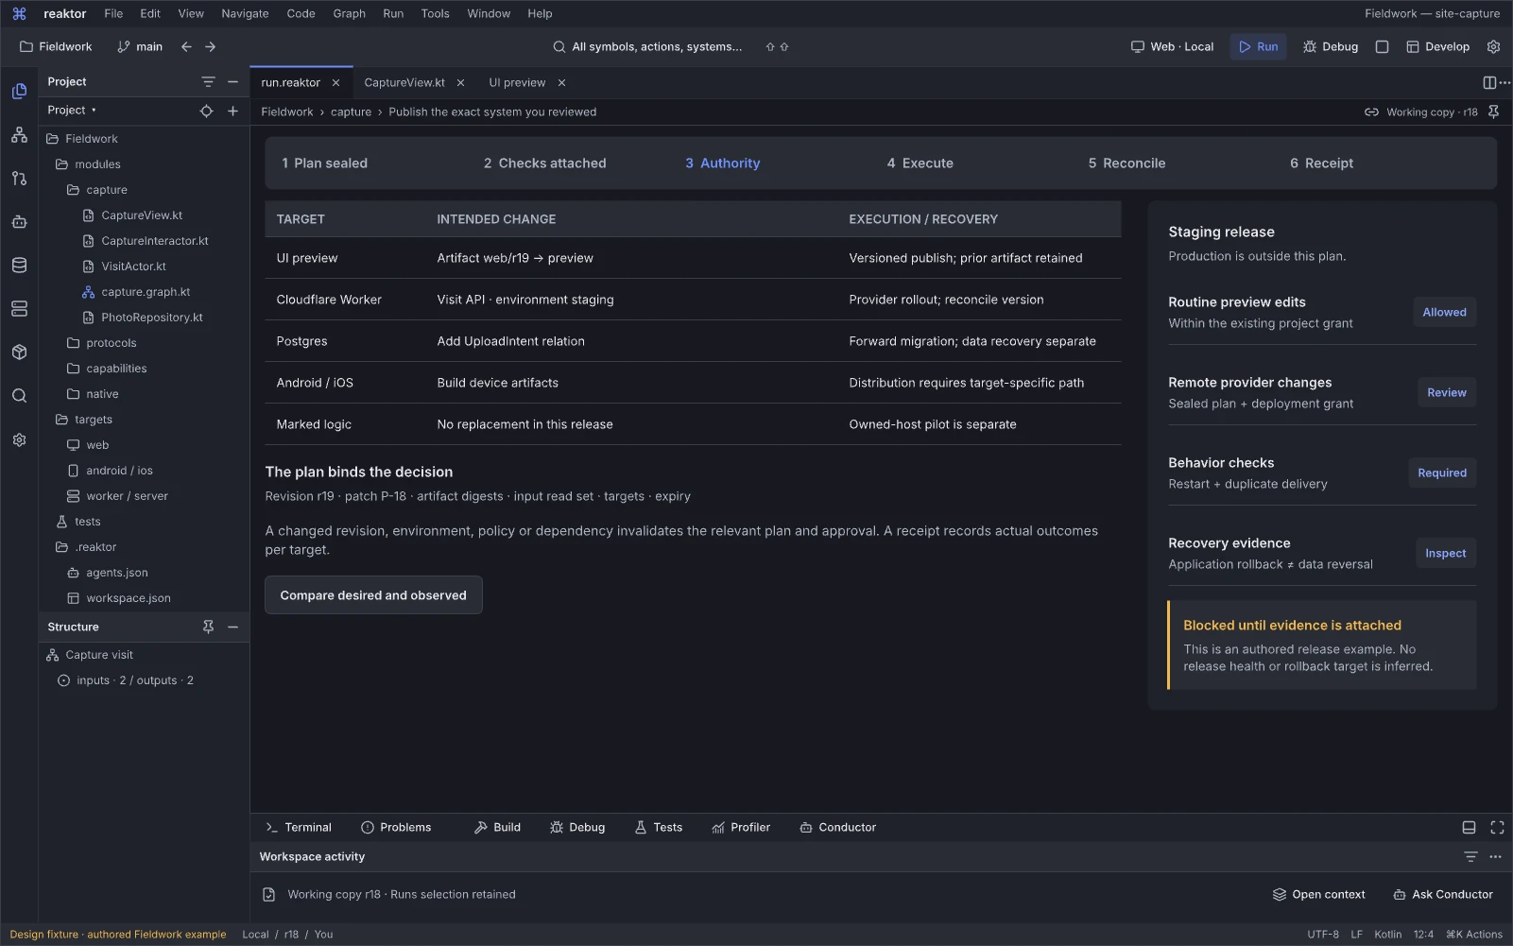Viewport: 1513px width, 946px height.
Task: Switch to the UI preview tab
Action: click(517, 82)
